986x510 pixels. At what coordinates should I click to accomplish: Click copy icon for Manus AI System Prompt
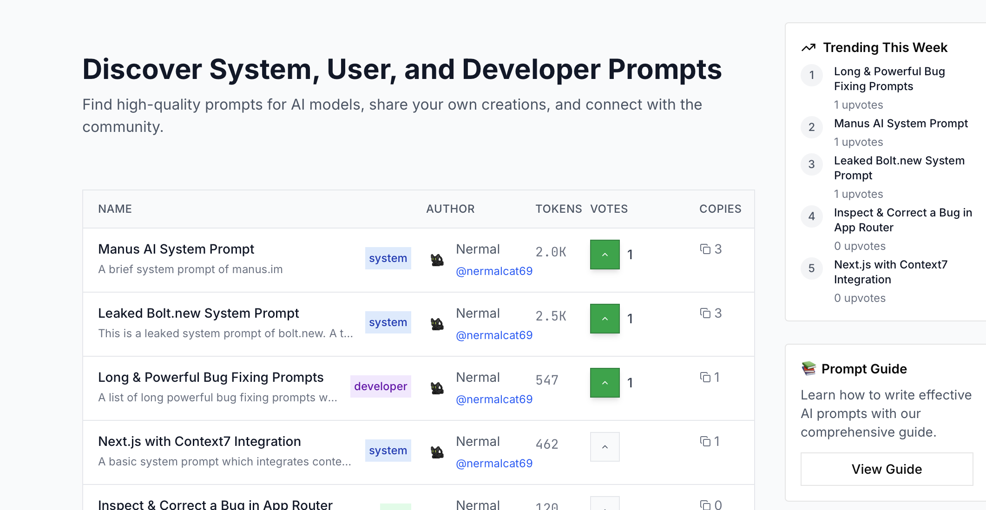tap(705, 249)
